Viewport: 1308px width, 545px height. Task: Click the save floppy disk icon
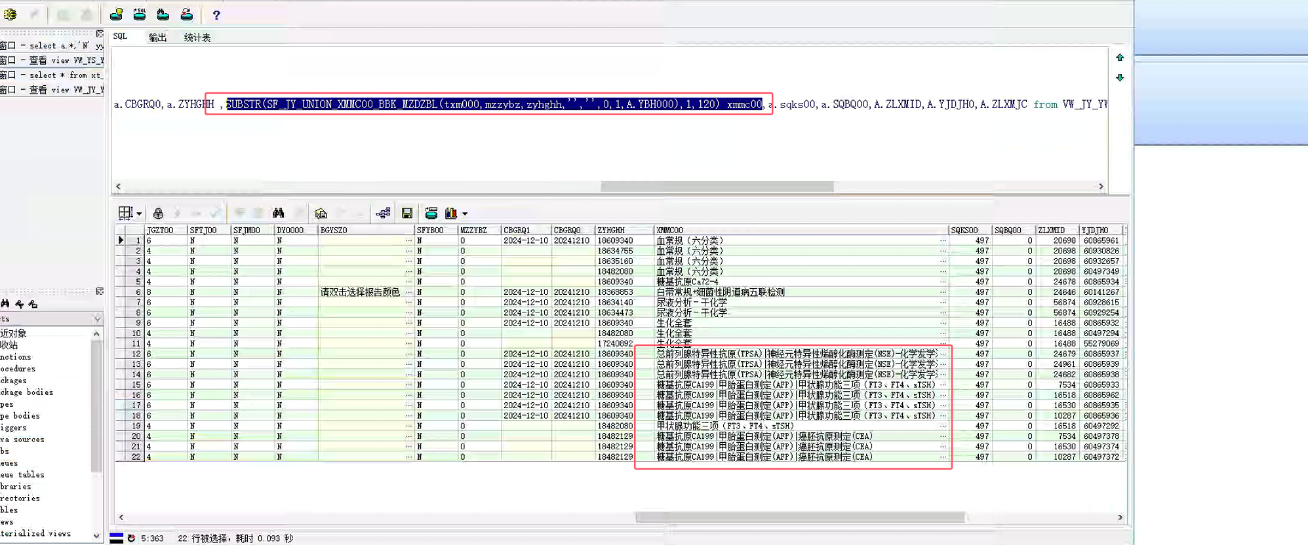pos(407,214)
